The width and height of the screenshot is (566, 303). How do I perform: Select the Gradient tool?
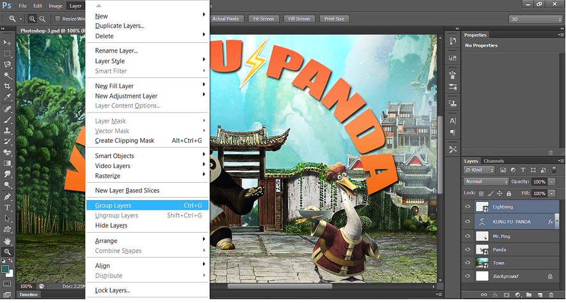tap(7, 163)
